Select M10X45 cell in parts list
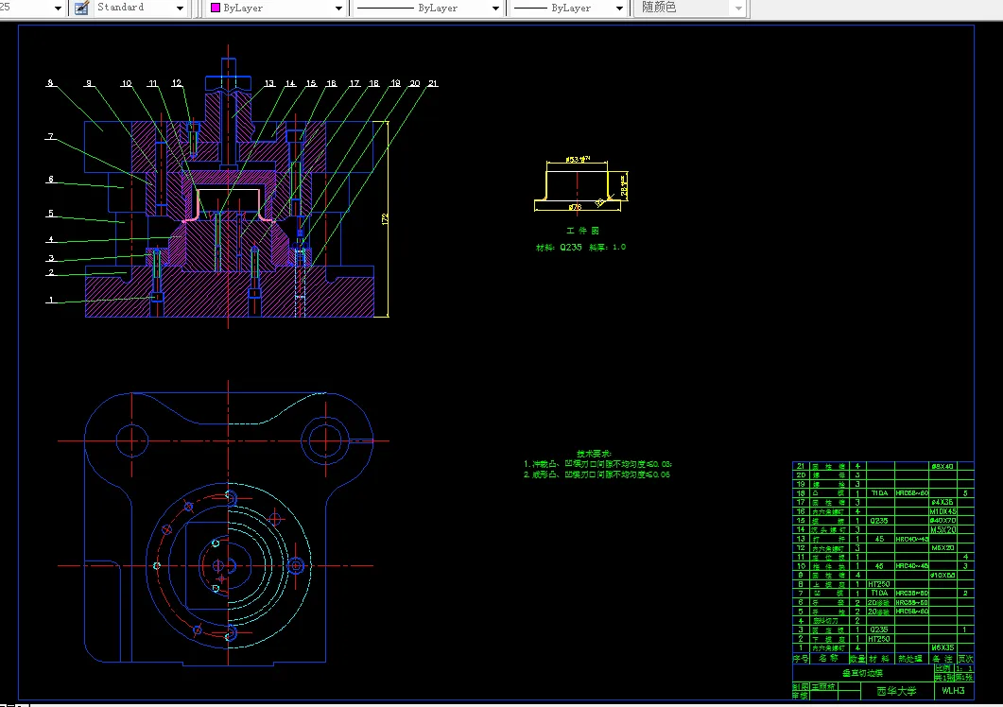The width and height of the screenshot is (1003, 707). click(942, 511)
